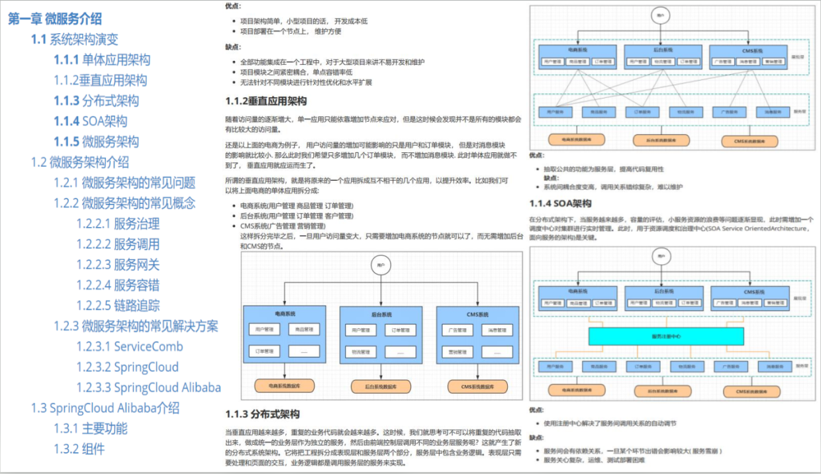Click the 1.1.3 分布式架构 heading in document body
This screenshot has width=821, height=474.
point(263,414)
